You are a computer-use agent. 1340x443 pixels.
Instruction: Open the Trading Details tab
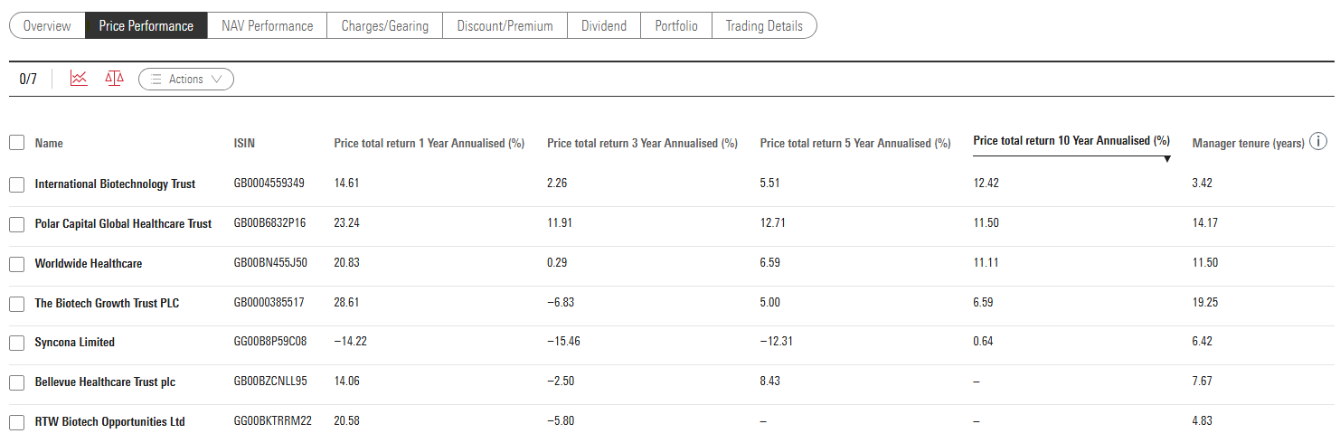click(x=764, y=26)
